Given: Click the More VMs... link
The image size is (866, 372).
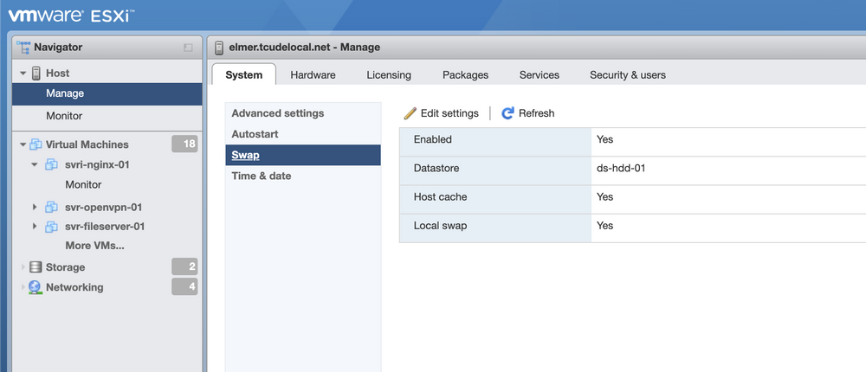Looking at the screenshot, I should (x=95, y=246).
